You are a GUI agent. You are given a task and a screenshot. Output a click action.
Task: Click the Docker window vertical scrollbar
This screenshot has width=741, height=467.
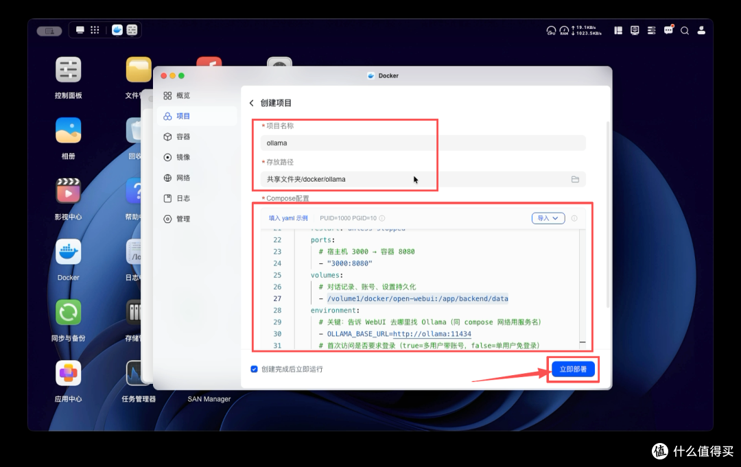click(x=608, y=215)
